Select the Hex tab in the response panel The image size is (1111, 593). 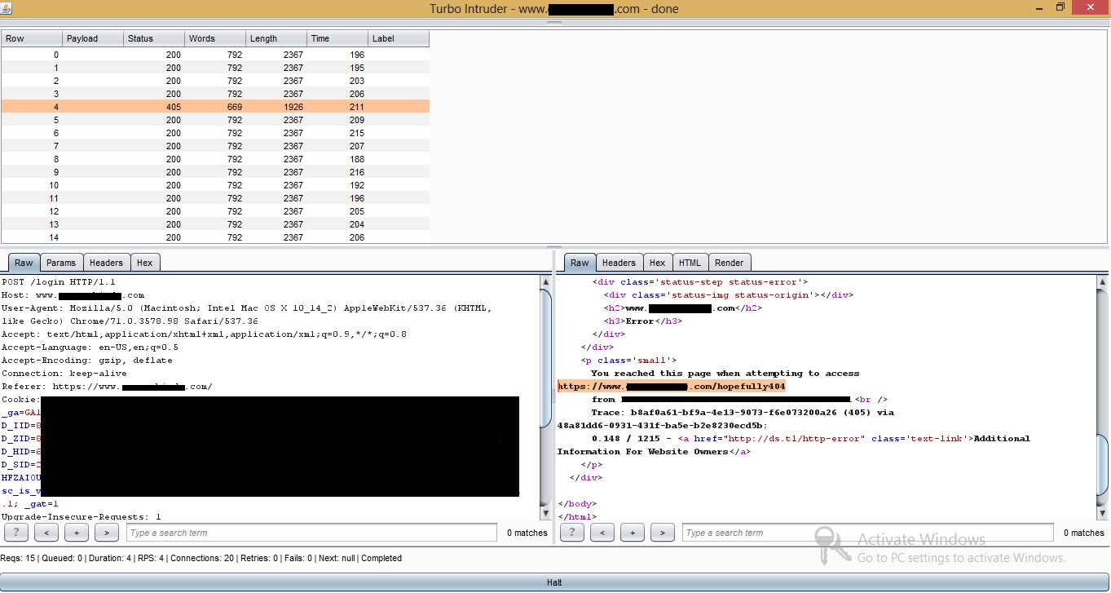pyautogui.click(x=657, y=262)
